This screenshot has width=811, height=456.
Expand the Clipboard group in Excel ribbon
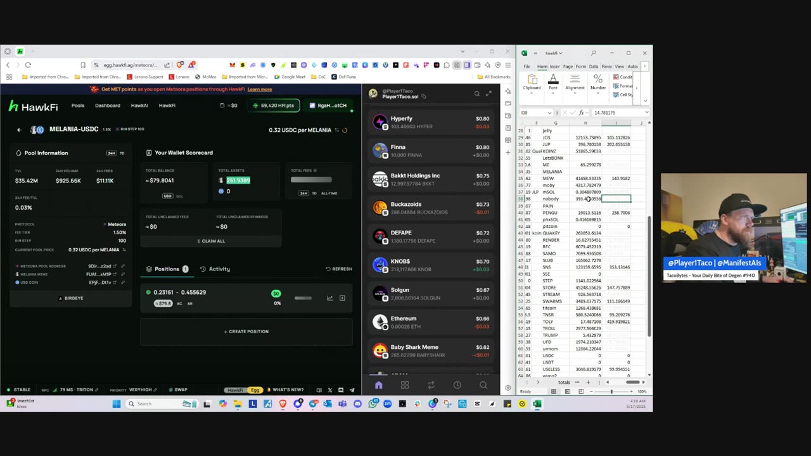(x=532, y=83)
